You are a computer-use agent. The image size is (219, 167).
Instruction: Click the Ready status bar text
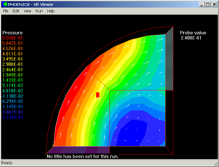pyautogui.click(x=7, y=163)
